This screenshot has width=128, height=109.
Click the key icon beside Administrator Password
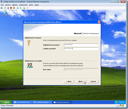pos(29,43)
